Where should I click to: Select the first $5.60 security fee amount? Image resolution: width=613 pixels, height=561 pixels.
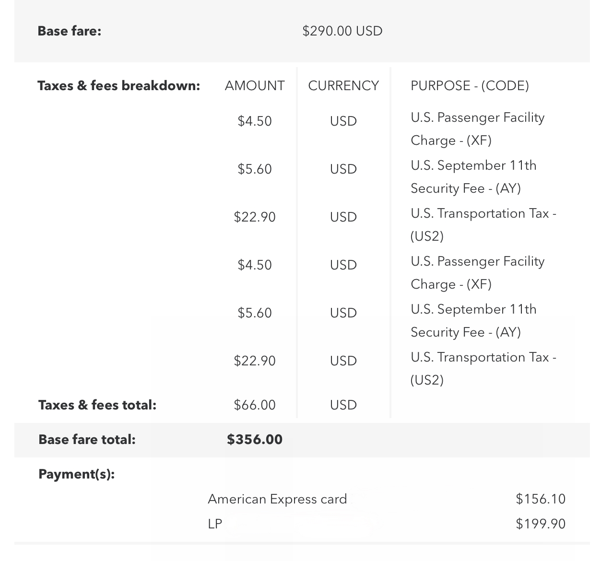click(255, 169)
